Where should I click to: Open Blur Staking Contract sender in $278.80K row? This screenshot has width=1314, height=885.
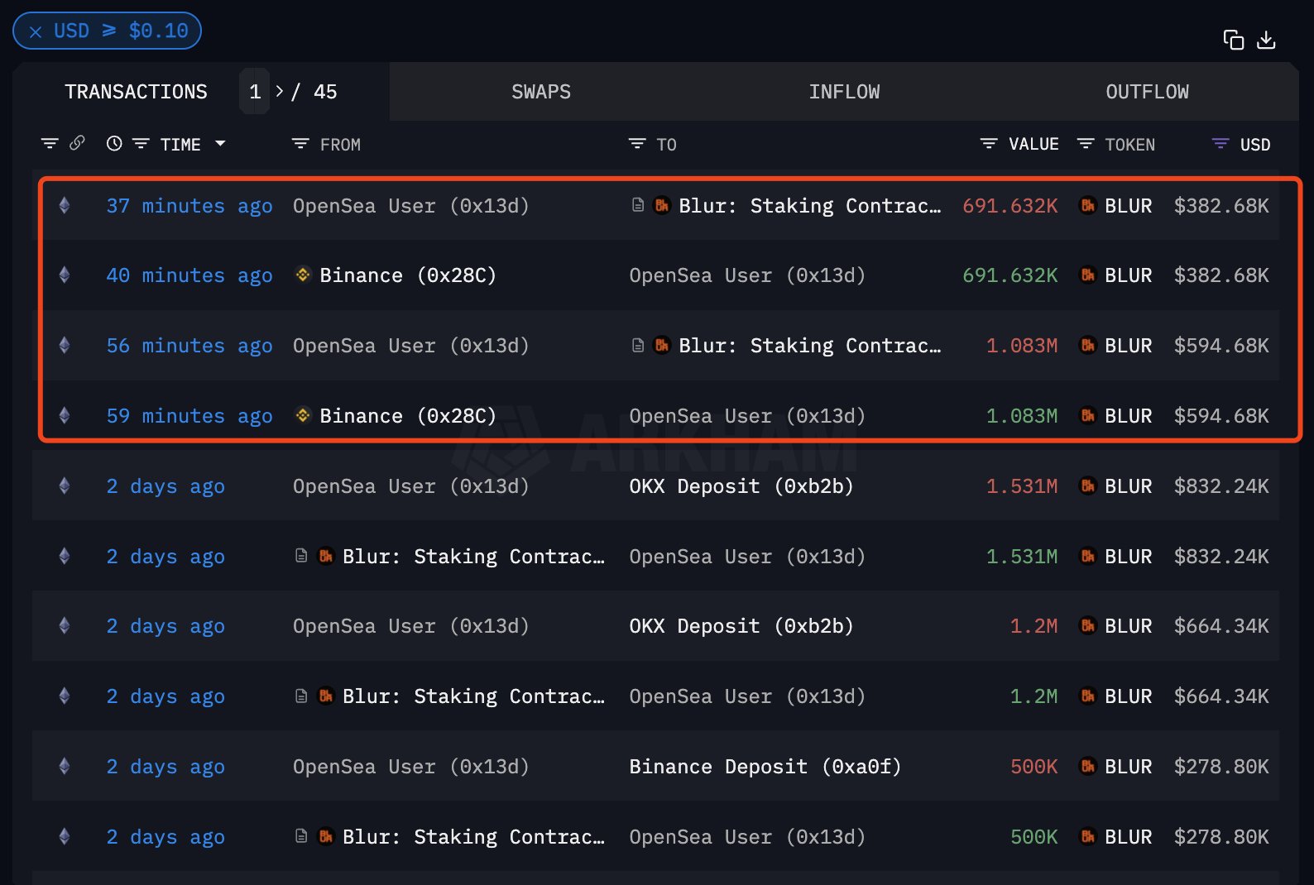(x=473, y=837)
